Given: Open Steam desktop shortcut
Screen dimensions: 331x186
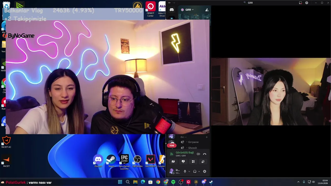Looking at the screenshot, I should [111, 161].
